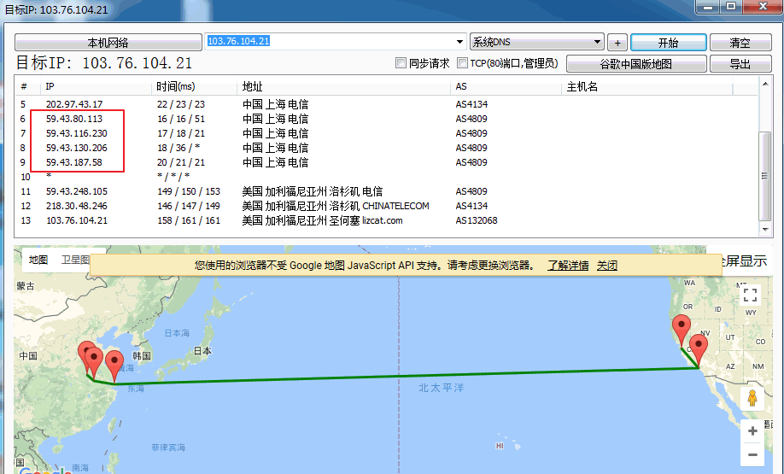Add DNS with the plus button
Screen dimensions: 784x474
617,43
